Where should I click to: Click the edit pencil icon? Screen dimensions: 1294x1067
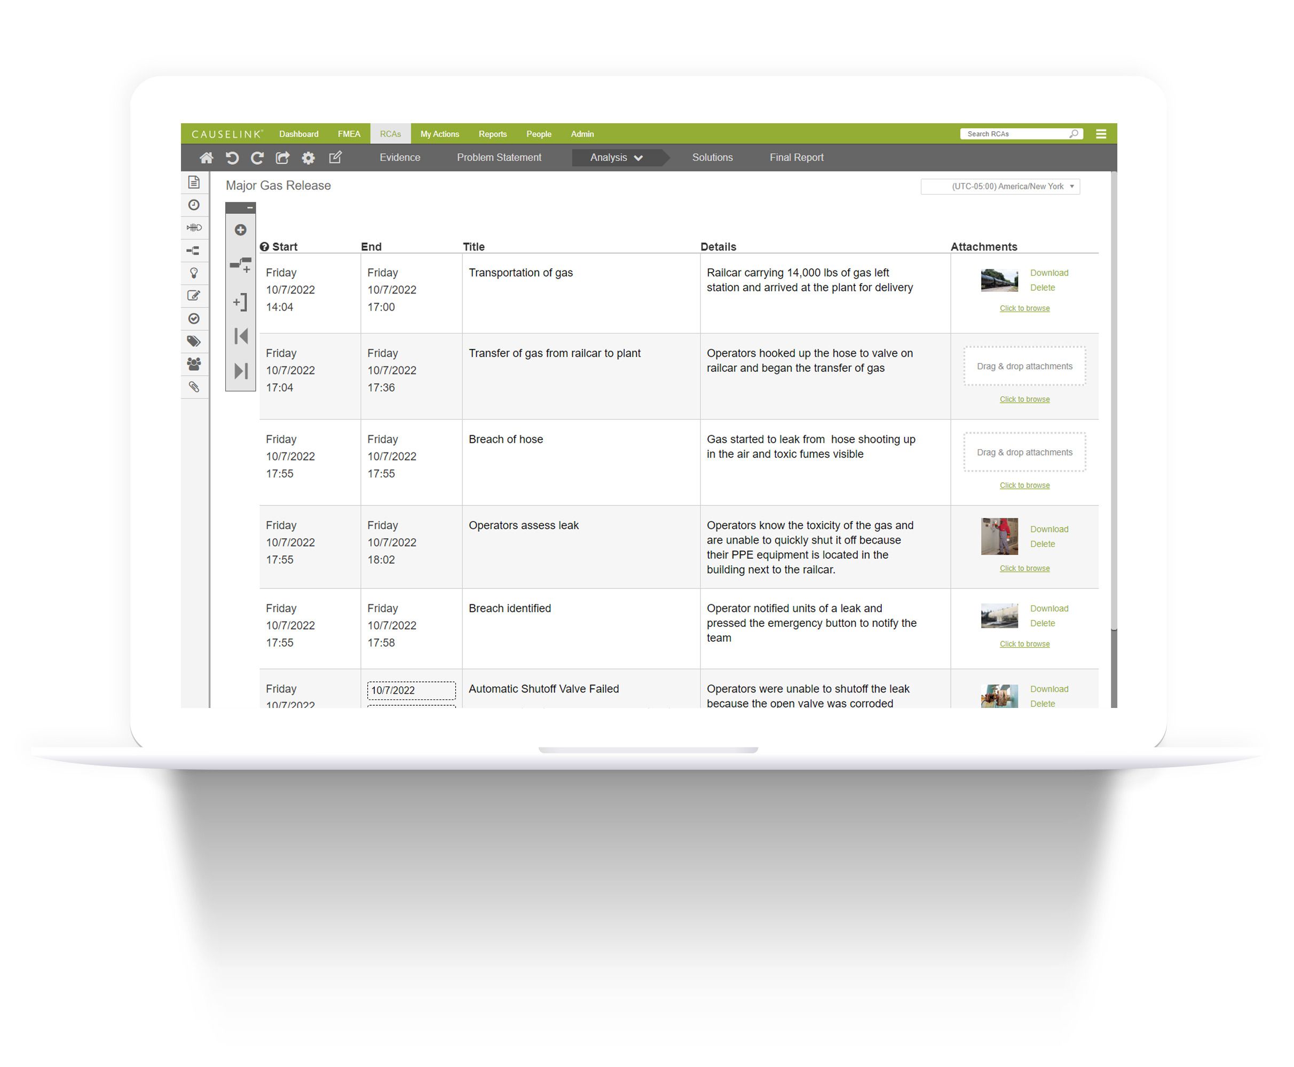(x=193, y=298)
